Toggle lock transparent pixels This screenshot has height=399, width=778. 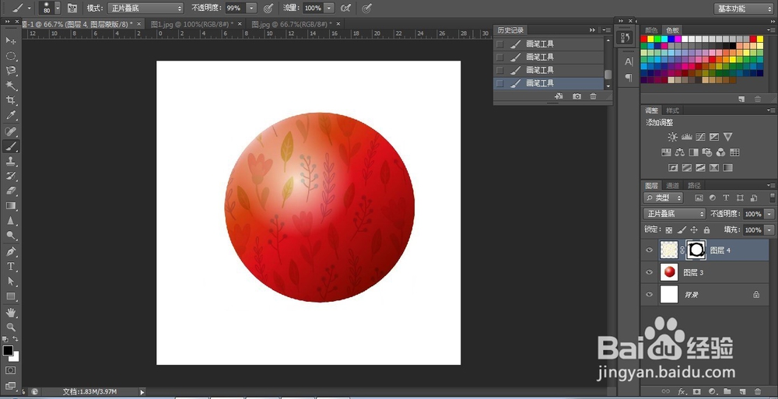tap(669, 229)
